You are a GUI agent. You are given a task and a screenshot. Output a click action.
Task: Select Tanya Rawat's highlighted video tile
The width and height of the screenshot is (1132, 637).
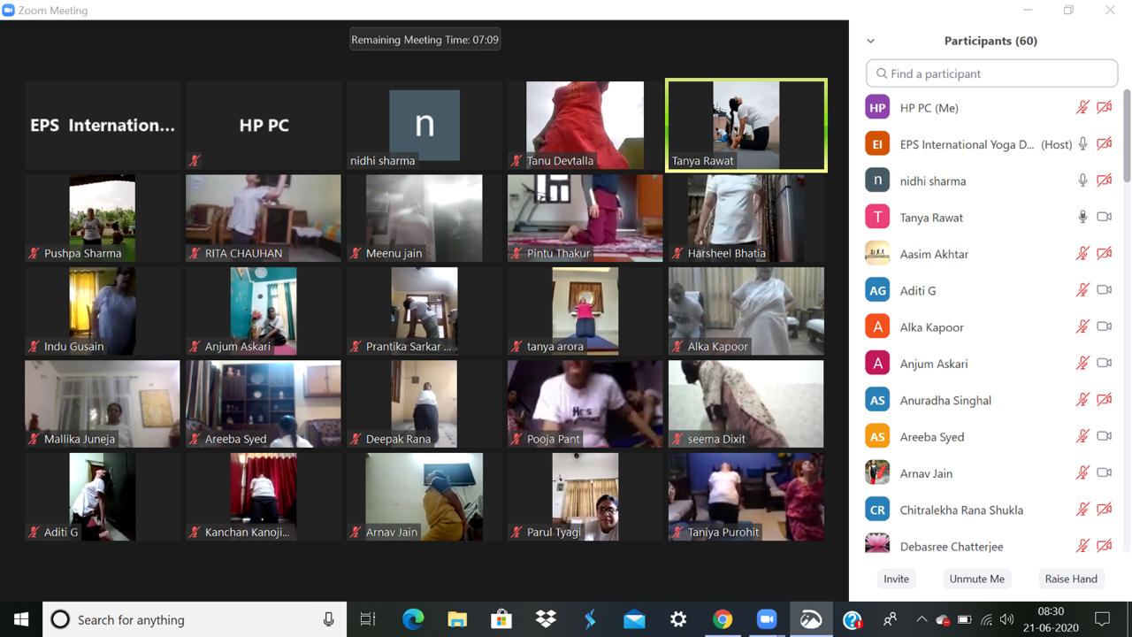tap(746, 125)
